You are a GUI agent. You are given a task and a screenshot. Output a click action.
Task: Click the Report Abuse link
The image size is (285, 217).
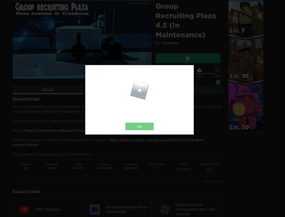[213, 181]
